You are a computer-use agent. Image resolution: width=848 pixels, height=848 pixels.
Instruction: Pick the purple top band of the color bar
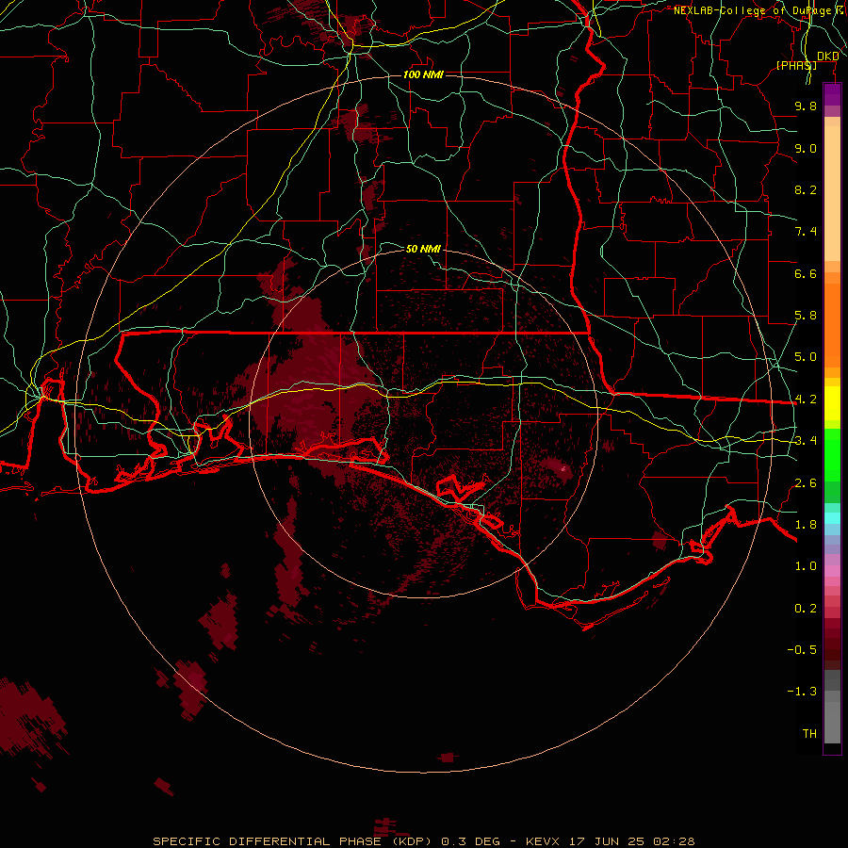(x=832, y=94)
